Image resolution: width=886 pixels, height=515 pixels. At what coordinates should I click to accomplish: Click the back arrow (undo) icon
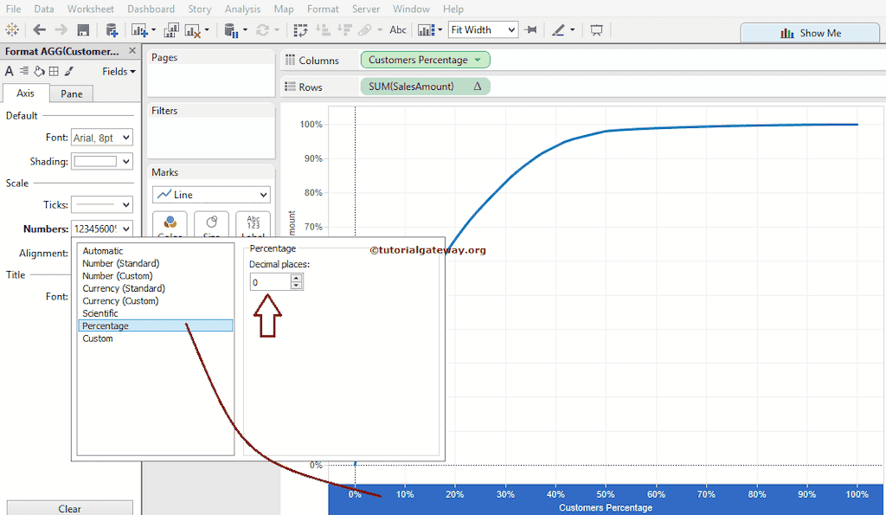coord(40,30)
